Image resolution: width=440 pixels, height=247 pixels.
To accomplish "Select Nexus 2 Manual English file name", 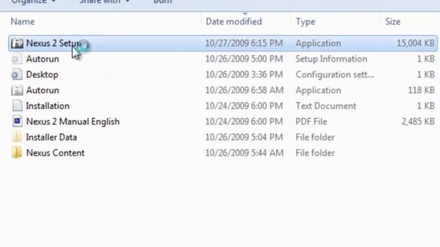I will point(73,122).
